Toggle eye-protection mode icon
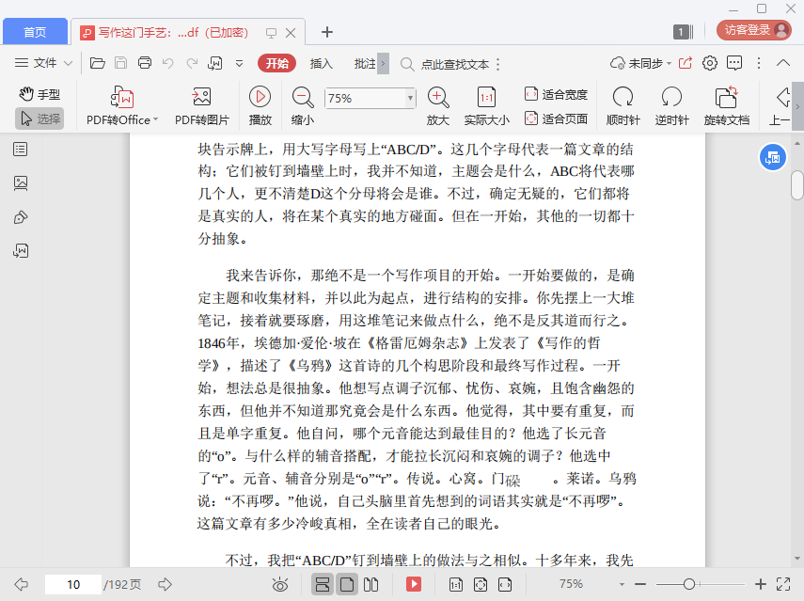 280,584
